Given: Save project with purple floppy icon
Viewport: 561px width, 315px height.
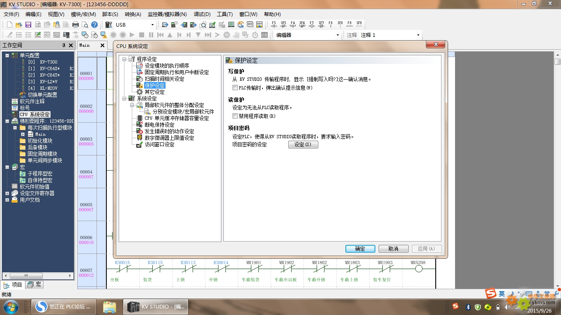Looking at the screenshot, I should coord(28,25).
